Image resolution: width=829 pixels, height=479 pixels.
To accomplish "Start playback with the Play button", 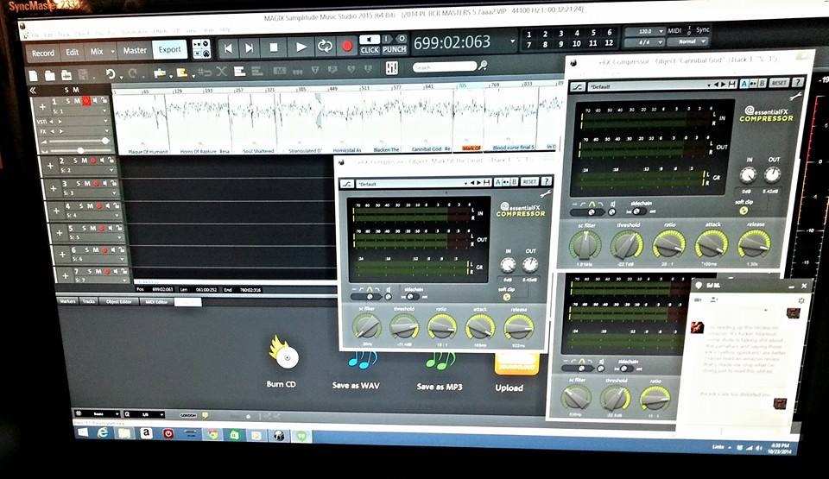I will coord(301,47).
